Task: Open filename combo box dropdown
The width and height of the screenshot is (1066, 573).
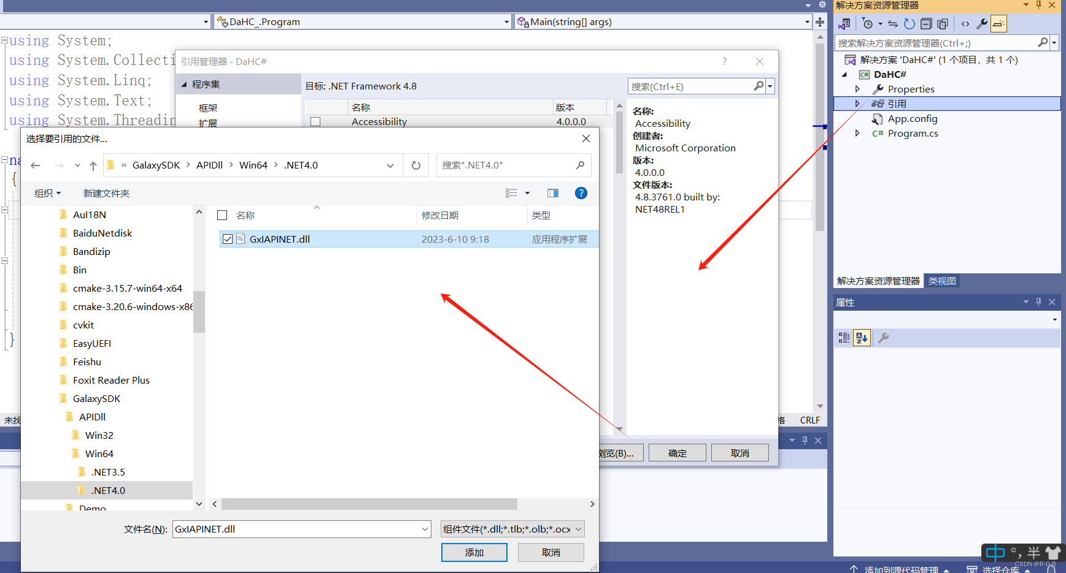Action: (425, 529)
